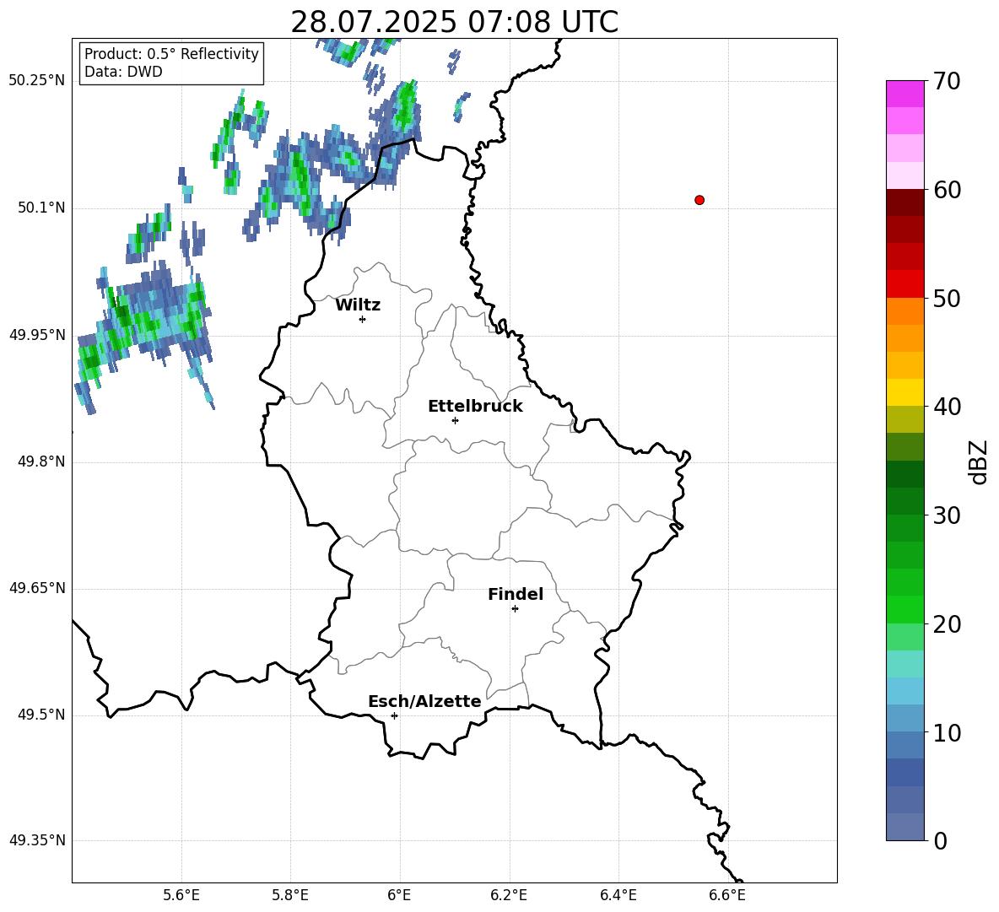Click the 40 value on the colorbar
This screenshot has width=999, height=912.
point(947,407)
